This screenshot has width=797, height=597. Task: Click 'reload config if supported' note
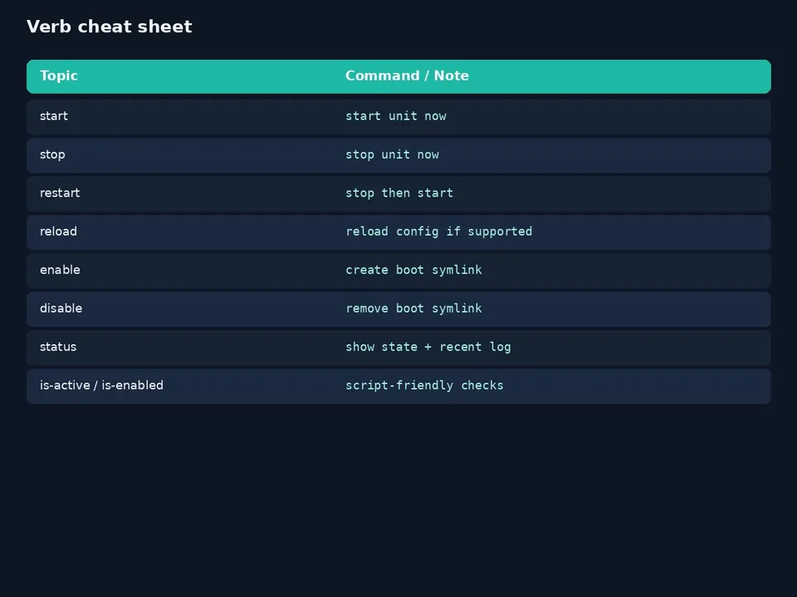coord(439,231)
